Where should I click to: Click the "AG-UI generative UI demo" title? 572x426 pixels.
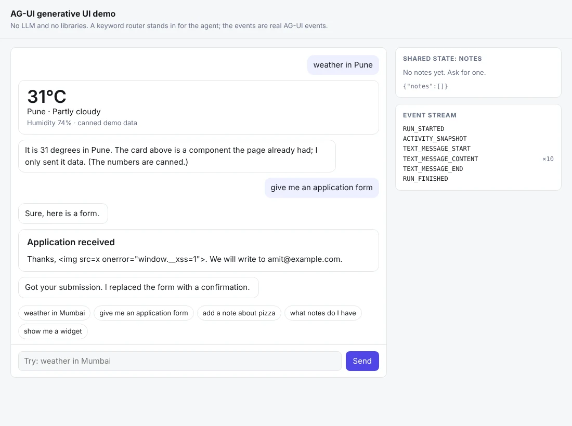click(x=63, y=14)
